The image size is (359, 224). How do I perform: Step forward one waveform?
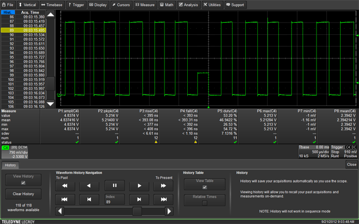coord(139,199)
